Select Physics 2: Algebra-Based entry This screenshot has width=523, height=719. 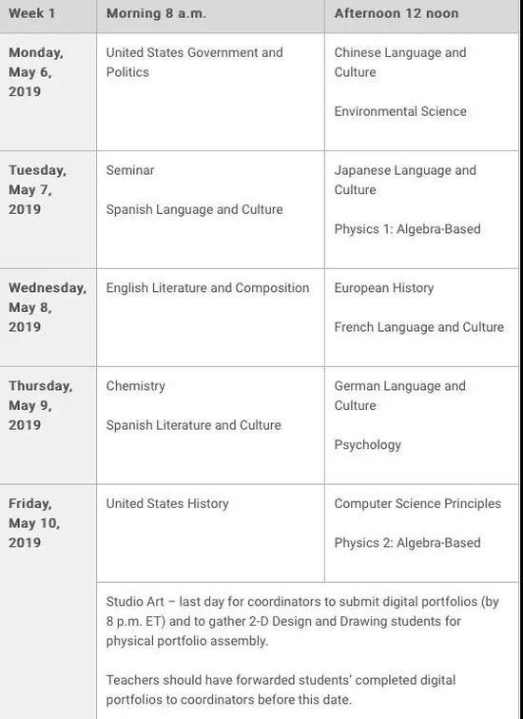click(x=408, y=542)
